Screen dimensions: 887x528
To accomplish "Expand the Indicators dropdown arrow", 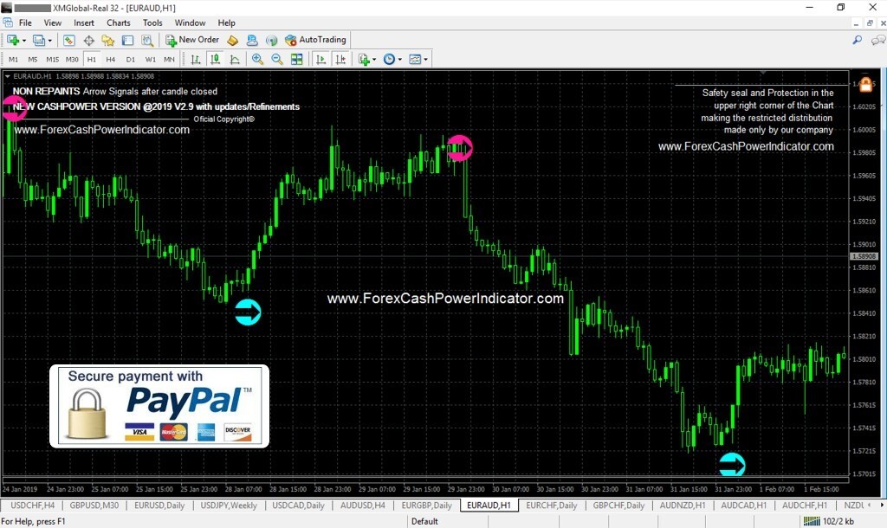I will point(374,60).
